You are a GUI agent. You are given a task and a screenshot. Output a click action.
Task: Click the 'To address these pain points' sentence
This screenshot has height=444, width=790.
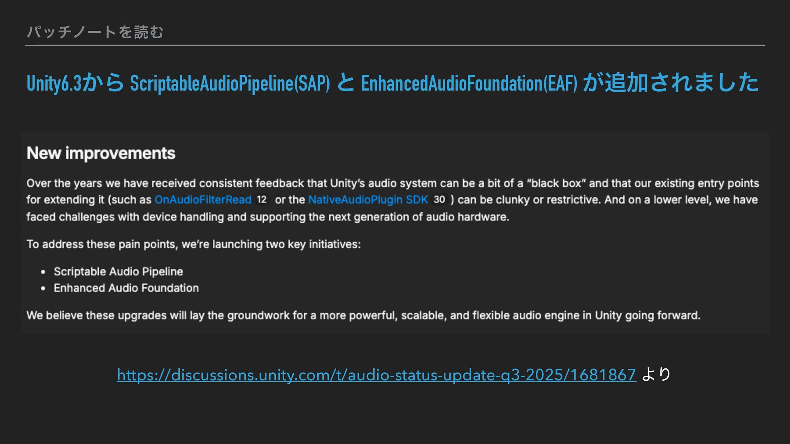tap(193, 244)
